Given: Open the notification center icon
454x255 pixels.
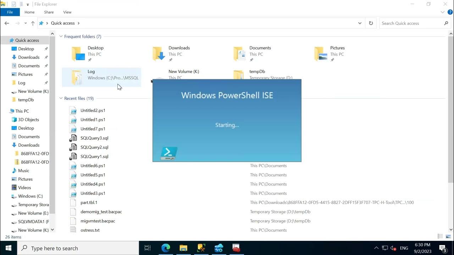Looking at the screenshot, I should point(443,248).
